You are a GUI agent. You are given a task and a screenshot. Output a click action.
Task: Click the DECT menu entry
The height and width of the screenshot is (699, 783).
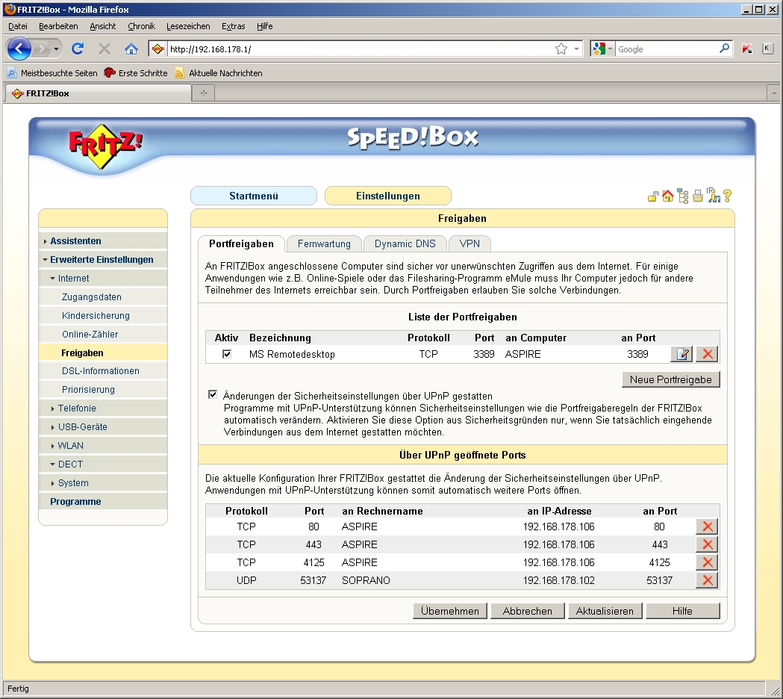click(70, 465)
